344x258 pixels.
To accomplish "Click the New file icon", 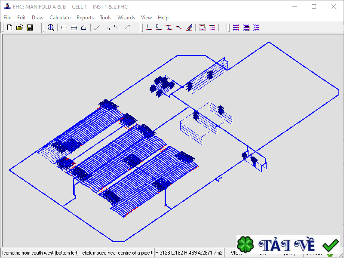I will click(x=9, y=28).
